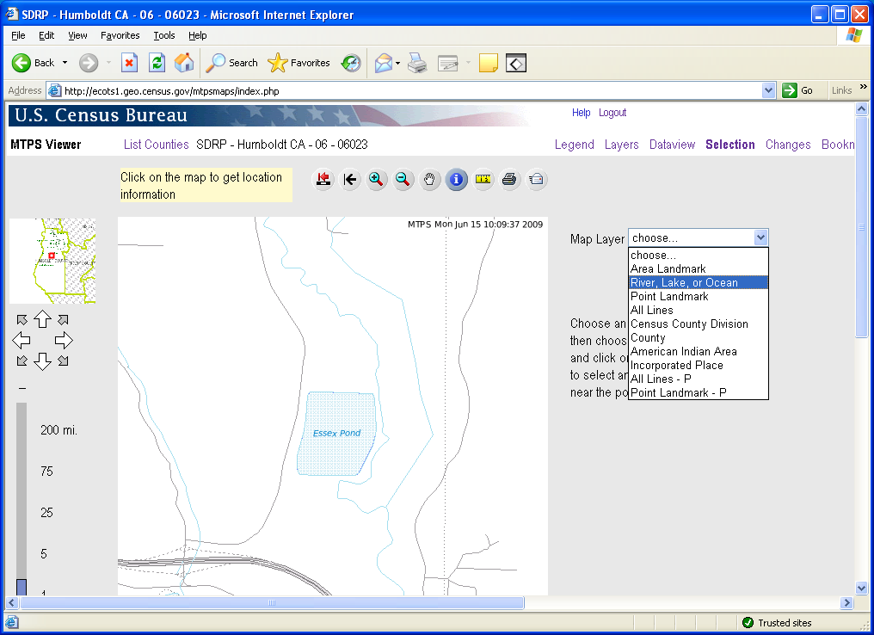Select the zoom in magnifier tool

click(376, 179)
